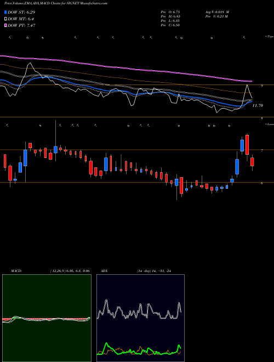274x362 pixels.
Task: Click the 'Pre V: 0.21 M' volume text
Action: click(216, 16)
